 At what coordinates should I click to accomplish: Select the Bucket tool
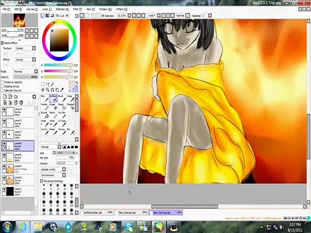pos(45,115)
